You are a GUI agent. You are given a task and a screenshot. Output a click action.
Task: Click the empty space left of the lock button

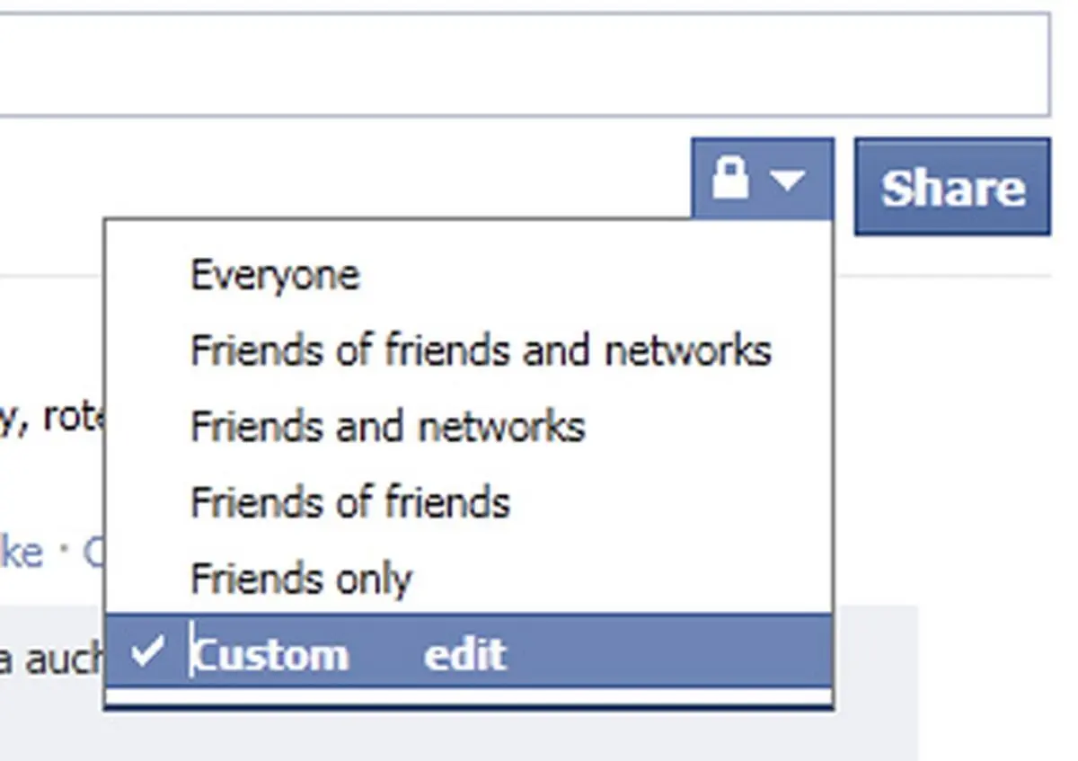pyautogui.click(x=359, y=180)
